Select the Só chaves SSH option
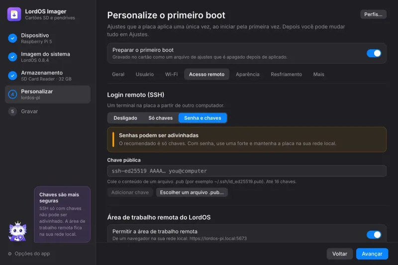This screenshot has width=398, height=265. coord(160,118)
